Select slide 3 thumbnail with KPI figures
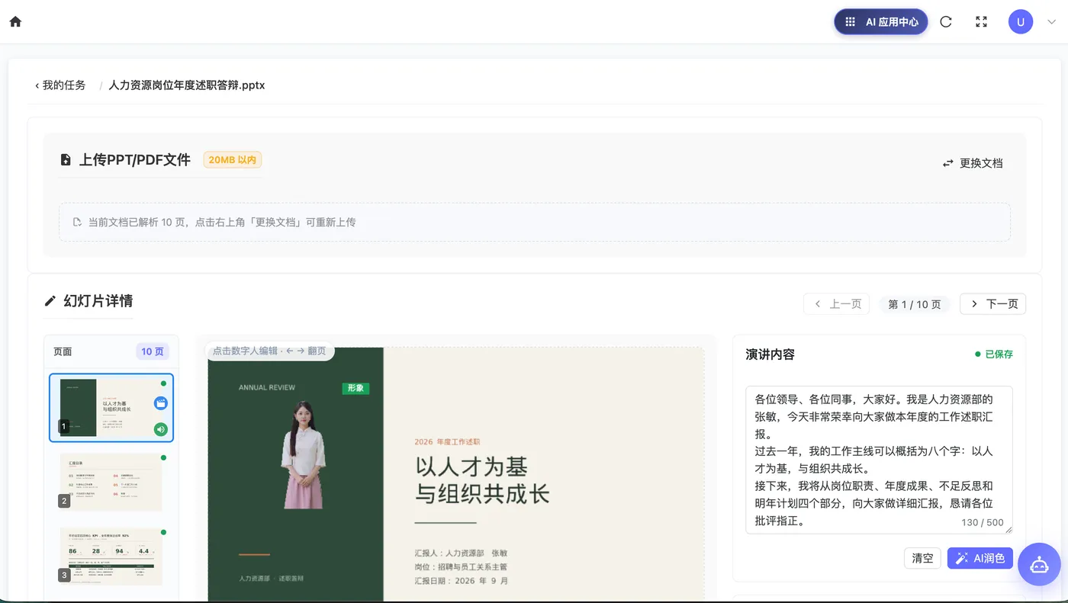 (x=111, y=556)
